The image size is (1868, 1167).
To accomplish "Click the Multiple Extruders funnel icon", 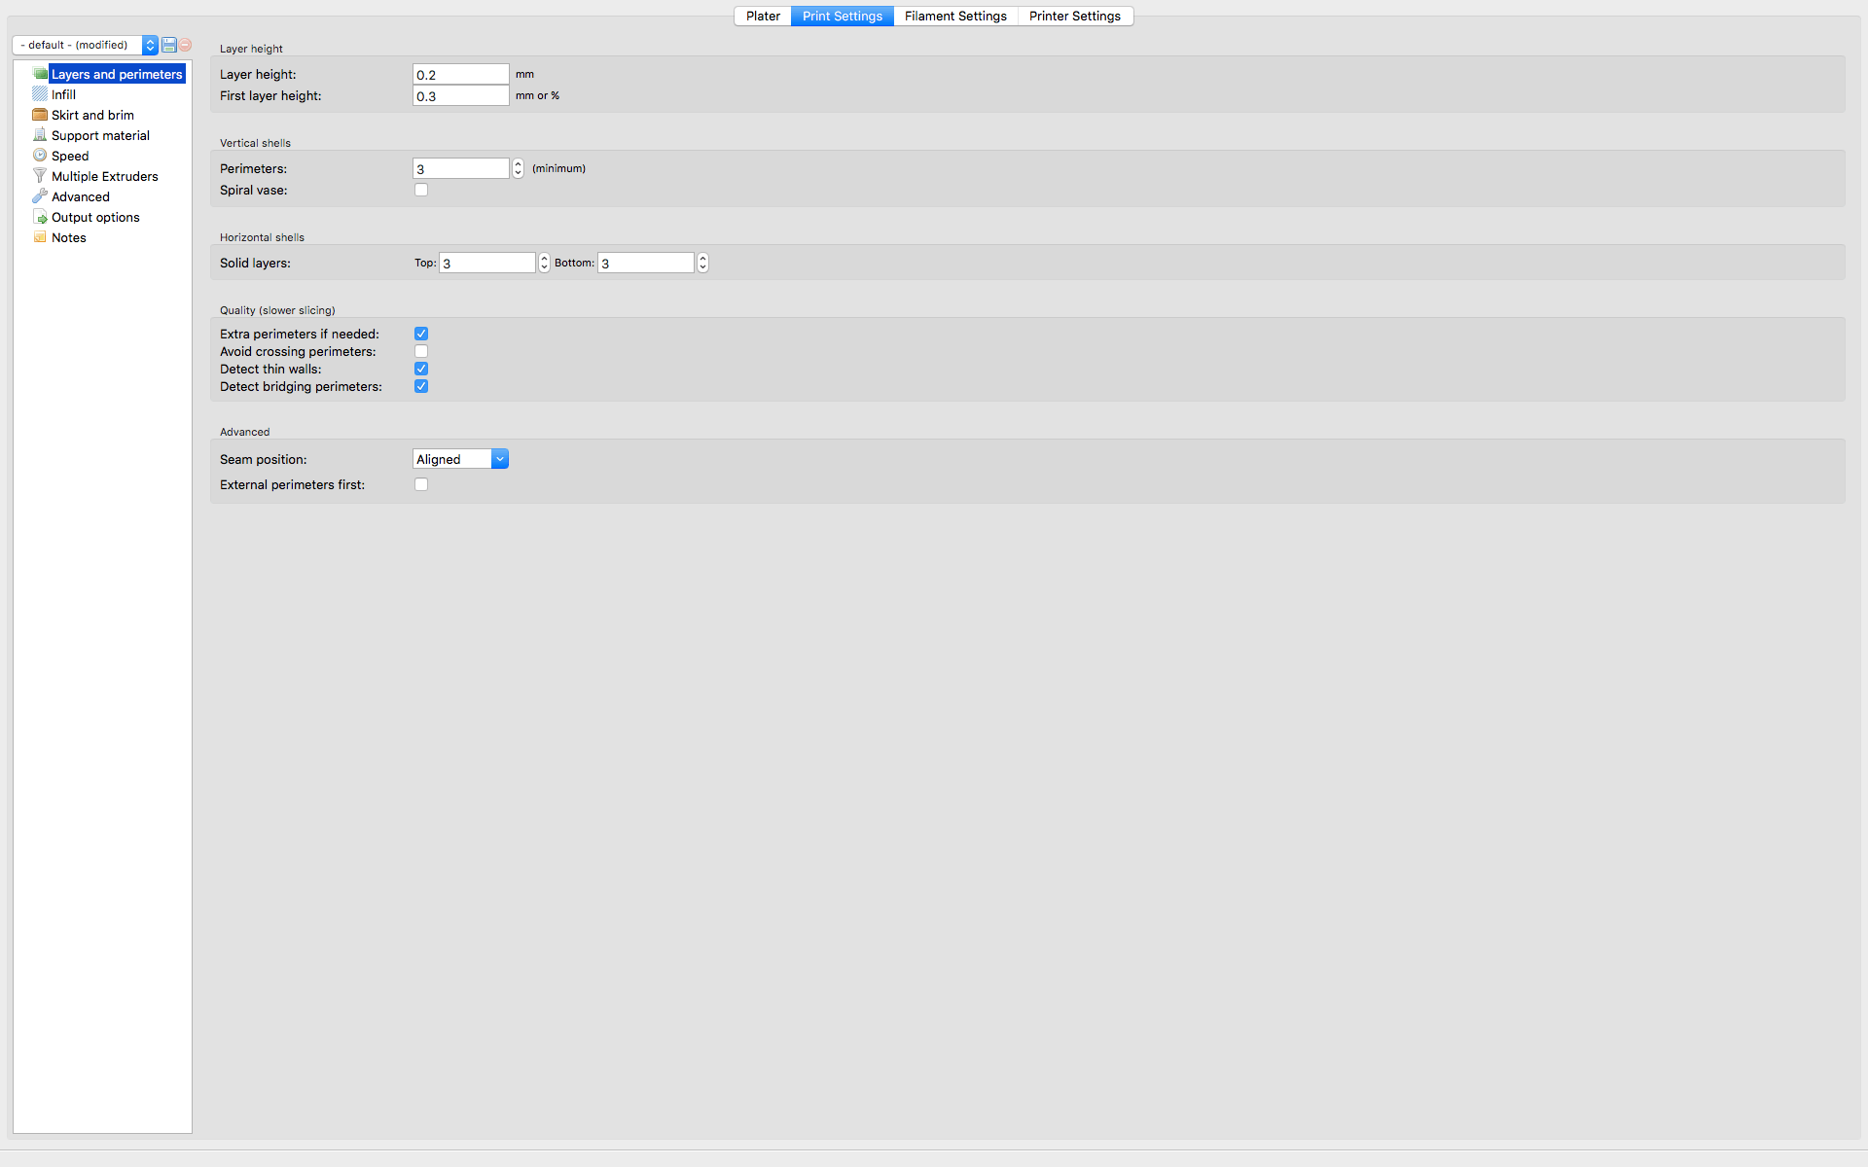I will pyautogui.click(x=40, y=176).
